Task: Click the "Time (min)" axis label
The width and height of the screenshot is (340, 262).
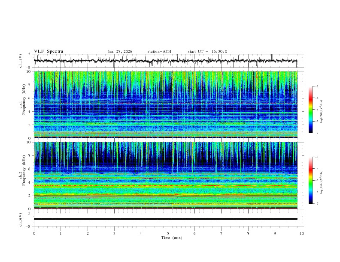Action: coord(172,238)
